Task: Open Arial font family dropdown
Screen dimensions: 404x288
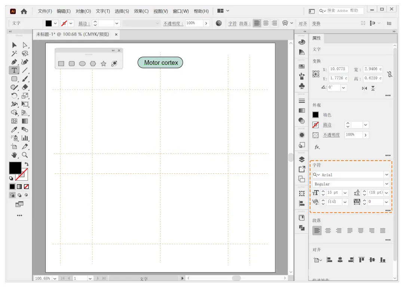Action: [386, 175]
